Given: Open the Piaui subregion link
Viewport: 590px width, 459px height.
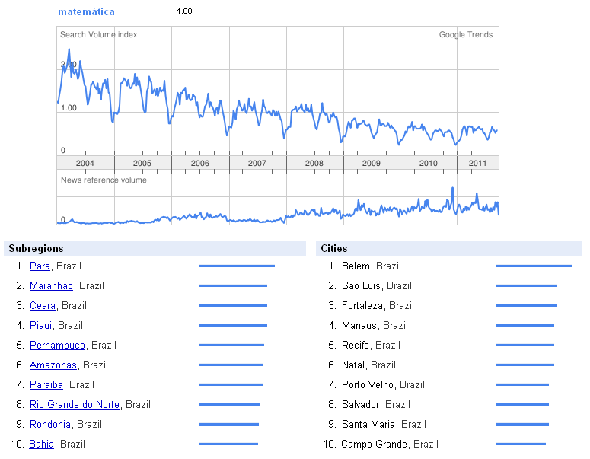Looking at the screenshot, I should (40, 326).
